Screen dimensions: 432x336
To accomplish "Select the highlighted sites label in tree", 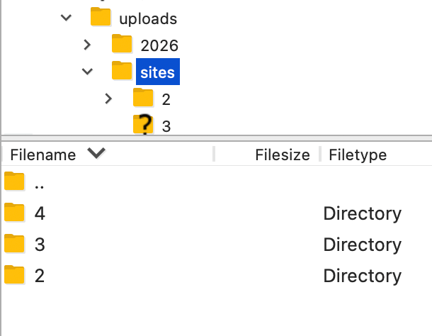I will (157, 72).
